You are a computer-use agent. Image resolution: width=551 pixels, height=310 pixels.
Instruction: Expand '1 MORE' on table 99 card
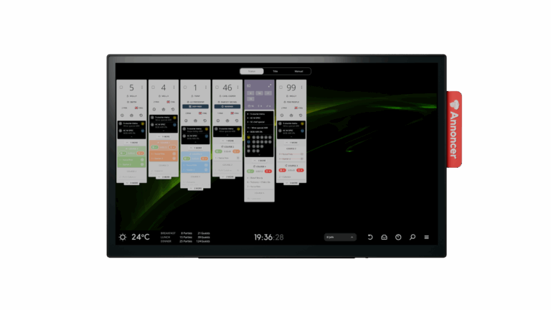(x=291, y=143)
